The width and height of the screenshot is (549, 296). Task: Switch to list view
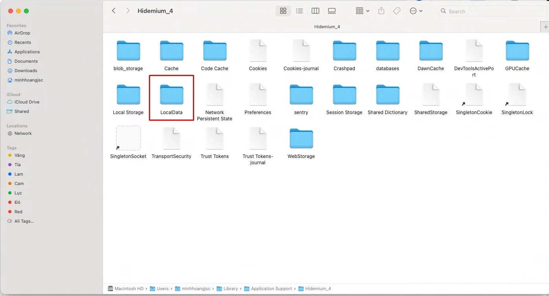(x=299, y=11)
